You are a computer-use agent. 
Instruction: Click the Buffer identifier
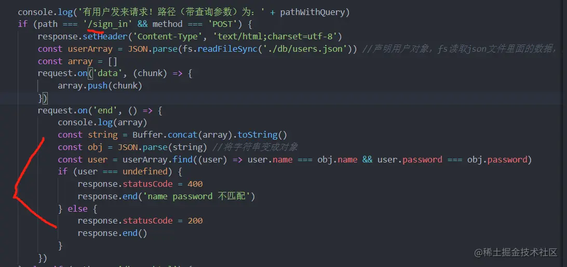(147, 135)
